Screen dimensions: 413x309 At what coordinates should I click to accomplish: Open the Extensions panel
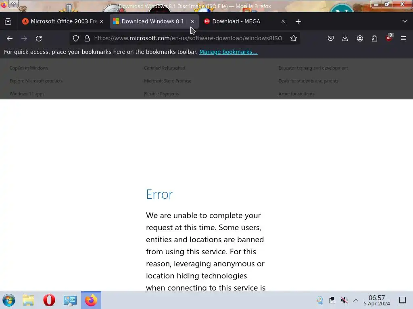(374, 38)
